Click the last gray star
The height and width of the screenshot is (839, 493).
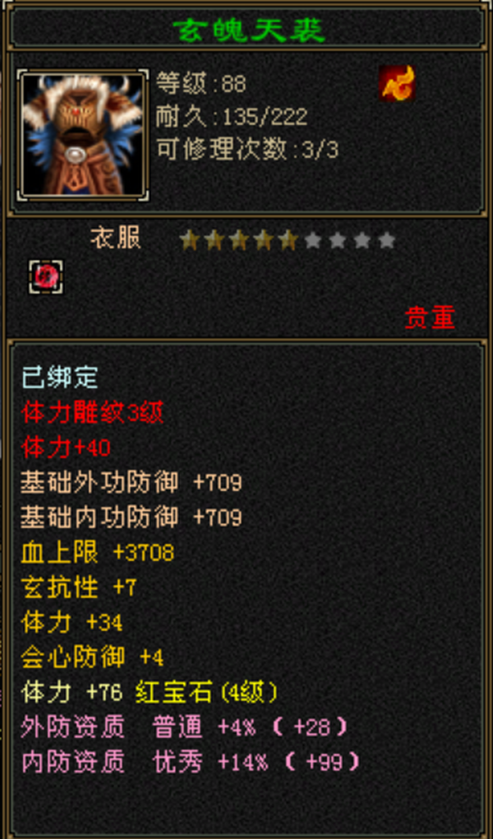click(386, 241)
